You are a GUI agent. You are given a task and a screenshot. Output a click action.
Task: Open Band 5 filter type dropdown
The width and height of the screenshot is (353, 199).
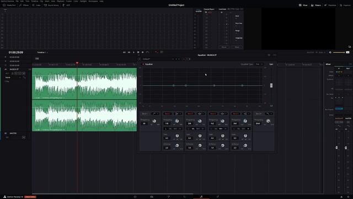246,114
